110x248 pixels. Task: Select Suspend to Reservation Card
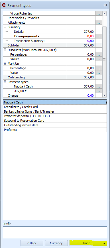55,121
